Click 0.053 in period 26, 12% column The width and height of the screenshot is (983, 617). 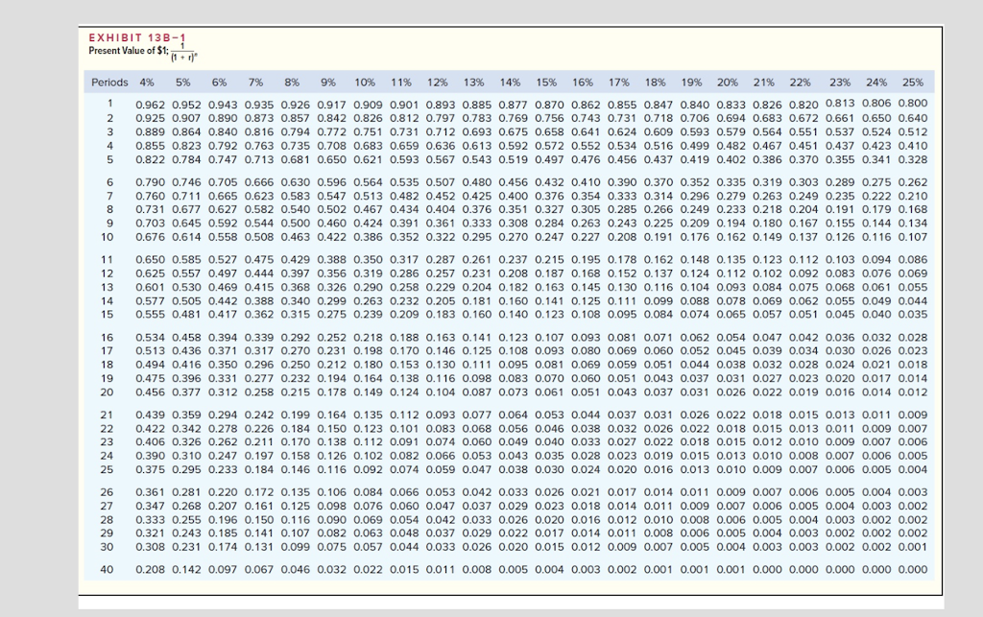point(441,491)
